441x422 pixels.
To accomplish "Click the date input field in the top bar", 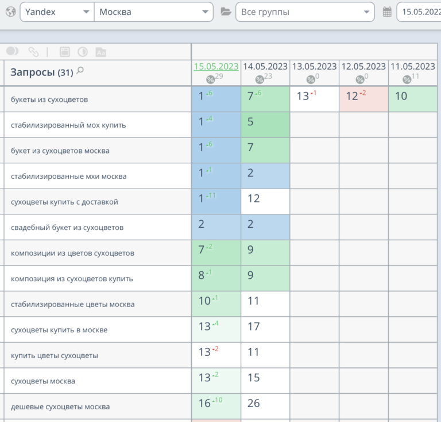I will pyautogui.click(x=419, y=11).
